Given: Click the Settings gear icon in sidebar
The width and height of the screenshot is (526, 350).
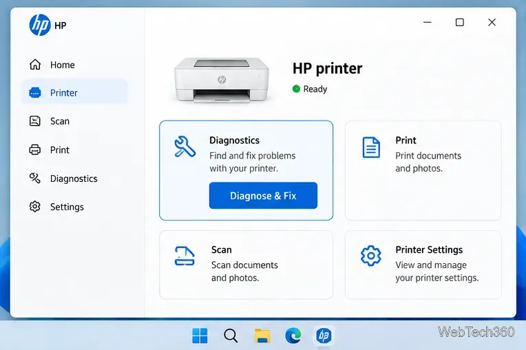Looking at the screenshot, I should click(x=35, y=207).
